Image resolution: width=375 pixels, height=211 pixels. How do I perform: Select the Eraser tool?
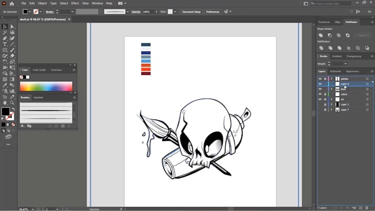click(x=12, y=56)
